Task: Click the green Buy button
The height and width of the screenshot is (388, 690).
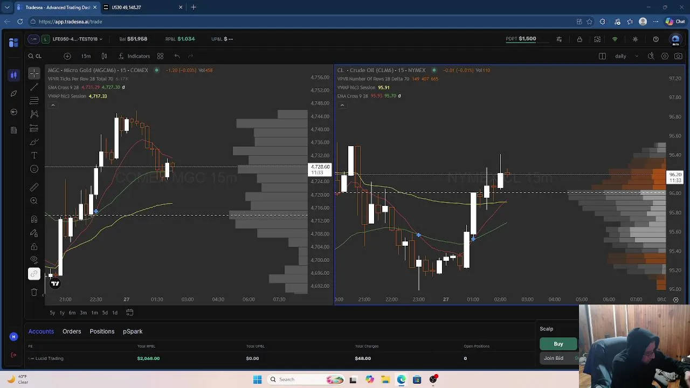Action: coord(558,344)
